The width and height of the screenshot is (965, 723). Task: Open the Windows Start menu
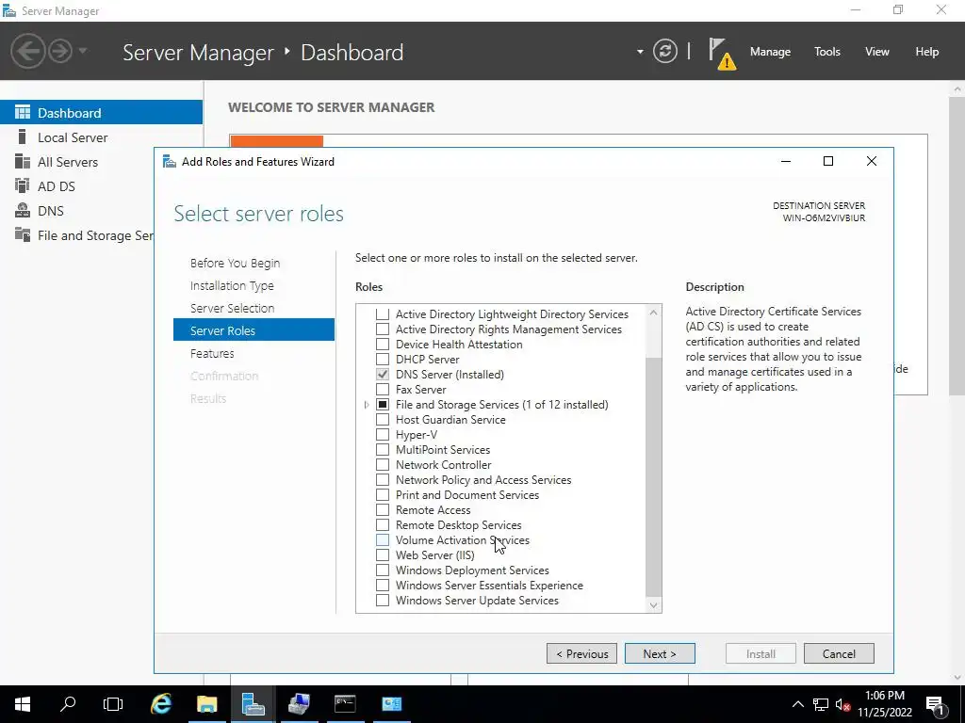tap(23, 704)
